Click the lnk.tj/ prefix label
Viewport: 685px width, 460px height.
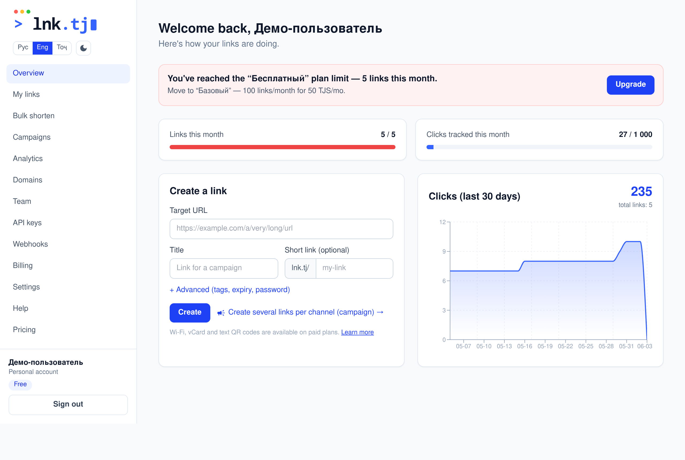pos(300,269)
